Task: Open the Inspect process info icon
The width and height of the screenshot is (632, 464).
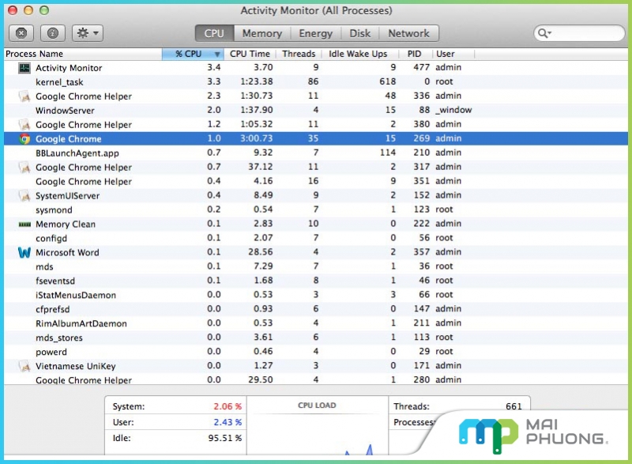Action: (x=53, y=33)
